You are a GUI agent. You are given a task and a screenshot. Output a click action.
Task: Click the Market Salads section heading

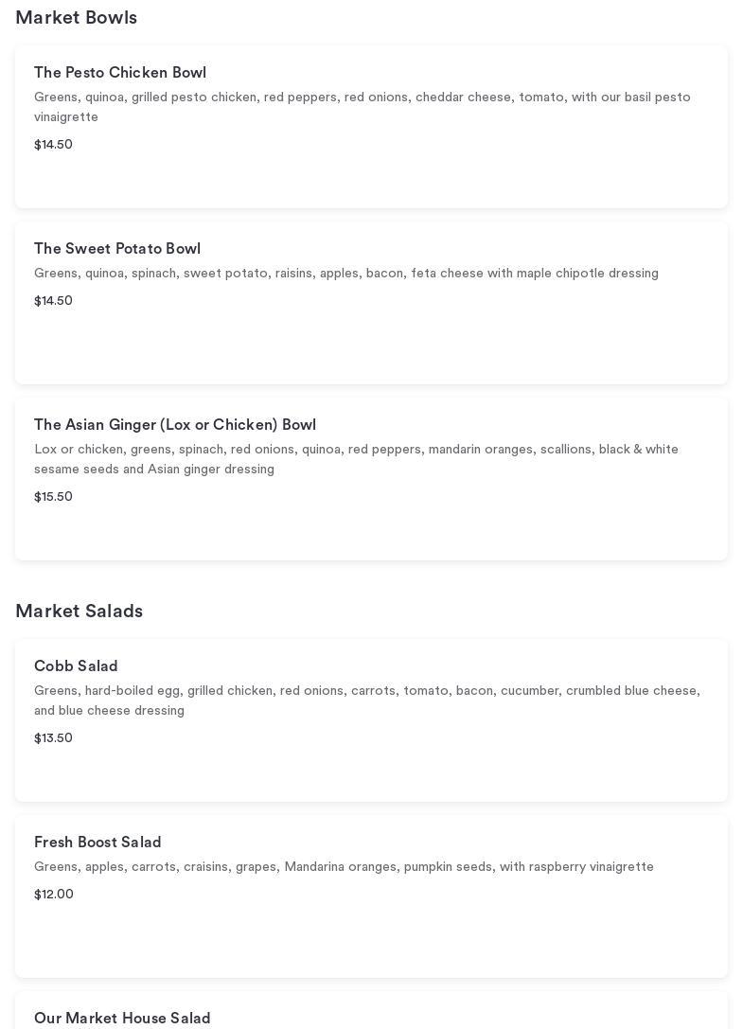tap(79, 612)
